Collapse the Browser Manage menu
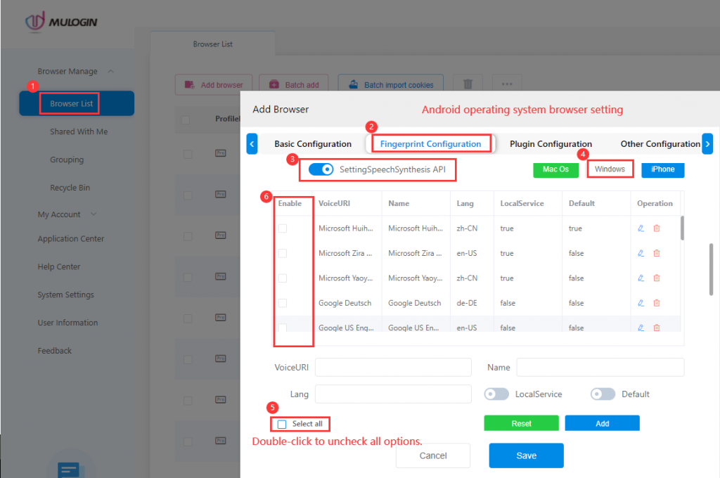The image size is (720, 478). 111,71
